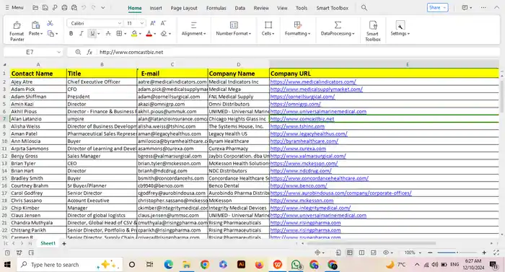Open the Borders dropdown arrow
505x272 pixels.
click(125, 33)
